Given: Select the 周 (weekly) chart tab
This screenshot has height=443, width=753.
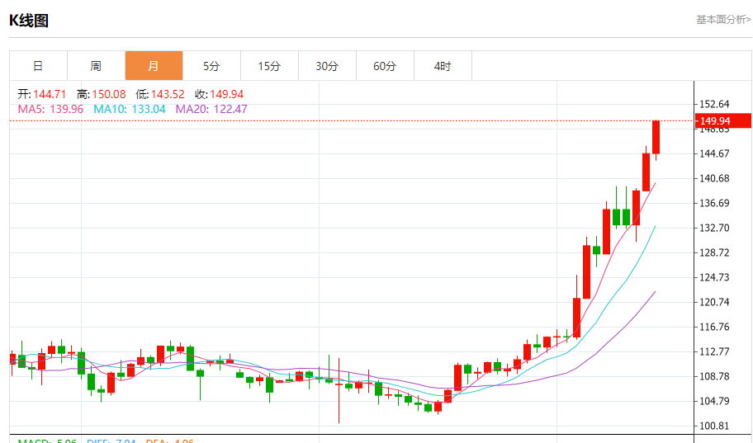Looking at the screenshot, I should [96, 66].
